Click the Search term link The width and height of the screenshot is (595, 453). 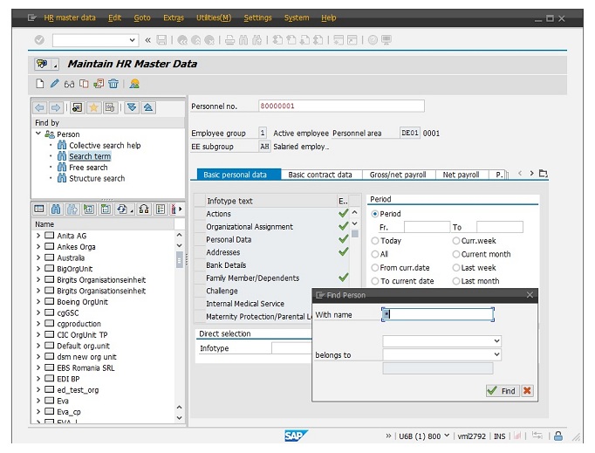[x=90, y=156]
